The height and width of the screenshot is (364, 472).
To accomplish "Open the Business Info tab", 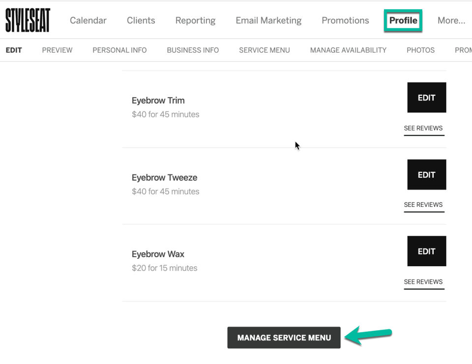I will tap(193, 50).
